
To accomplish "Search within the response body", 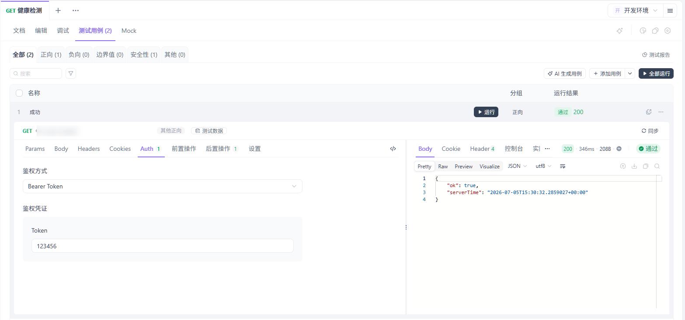I will click(x=657, y=166).
